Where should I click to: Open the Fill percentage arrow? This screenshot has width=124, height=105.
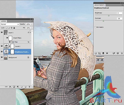[x=32, y=28]
